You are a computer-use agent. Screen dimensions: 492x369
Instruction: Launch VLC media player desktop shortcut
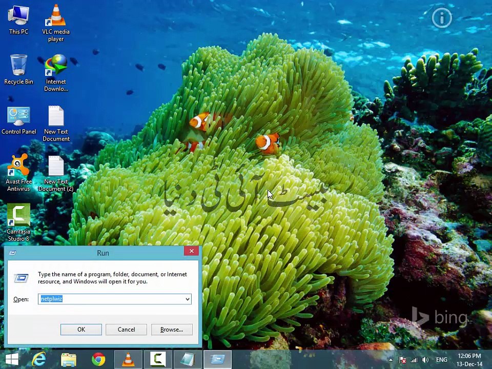point(56,23)
